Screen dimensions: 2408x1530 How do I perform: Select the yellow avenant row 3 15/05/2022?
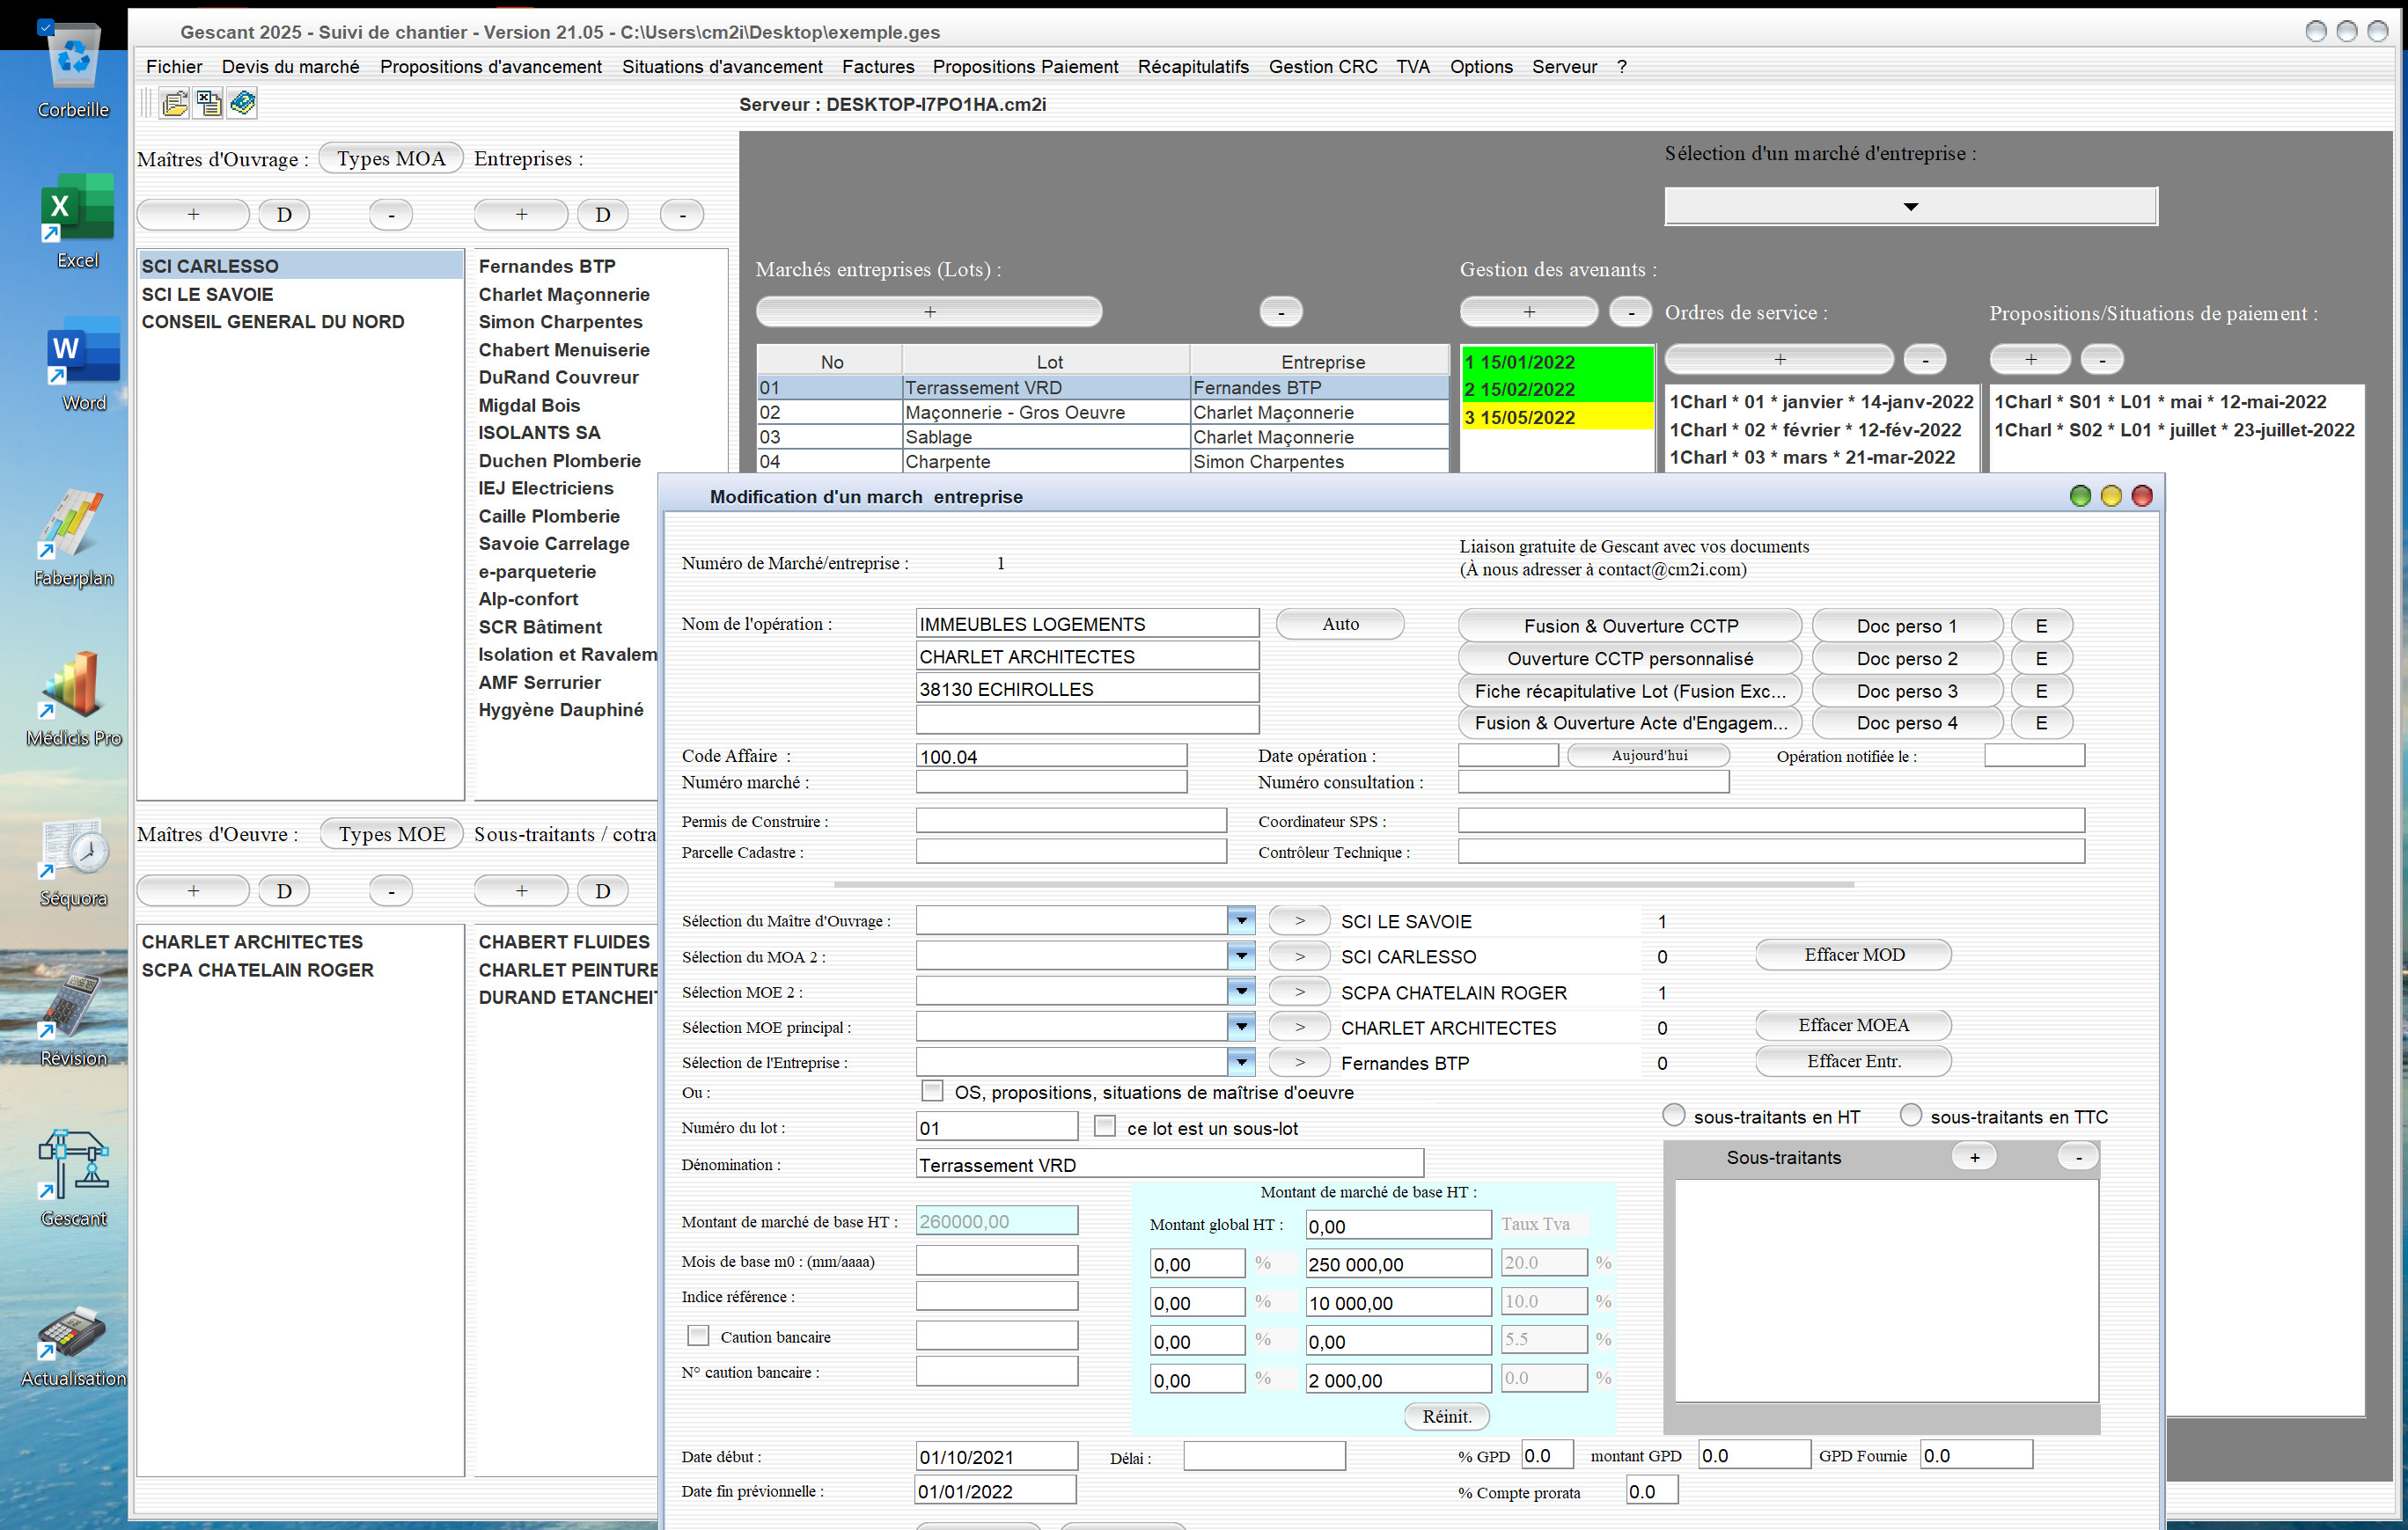pos(1557,417)
